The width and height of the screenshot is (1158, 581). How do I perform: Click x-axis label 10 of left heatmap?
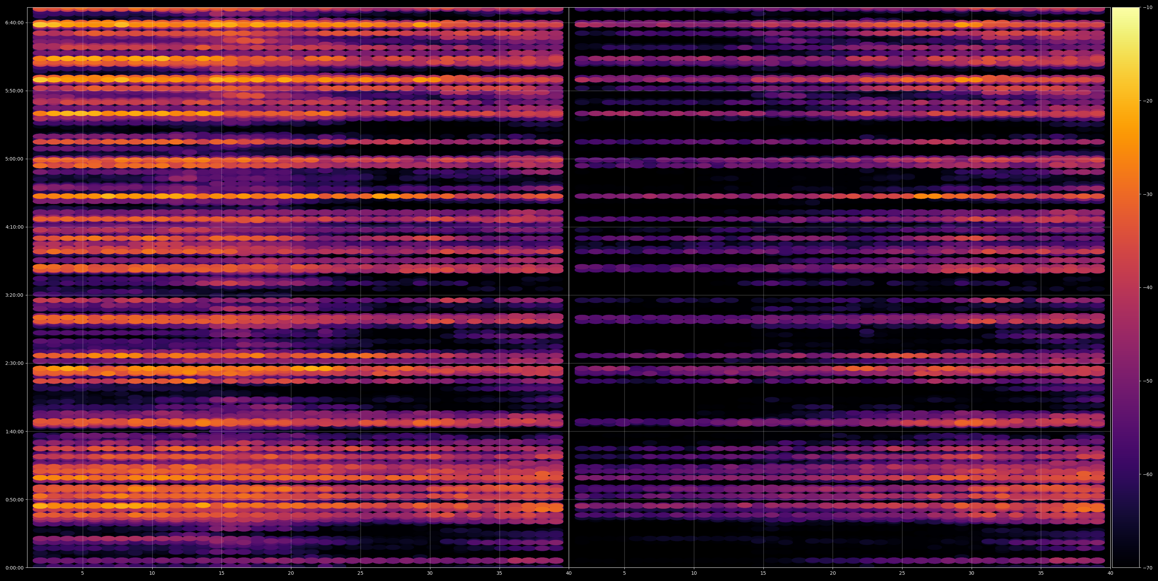click(x=152, y=573)
